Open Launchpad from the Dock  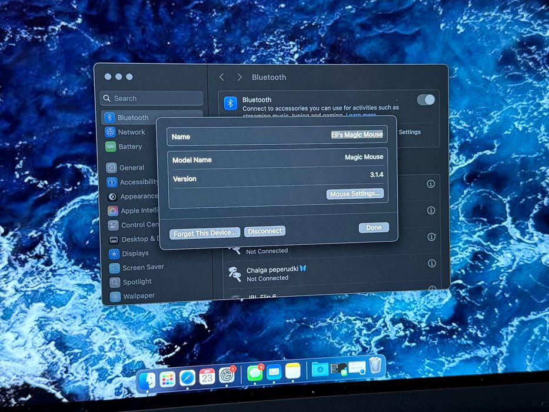167,379
